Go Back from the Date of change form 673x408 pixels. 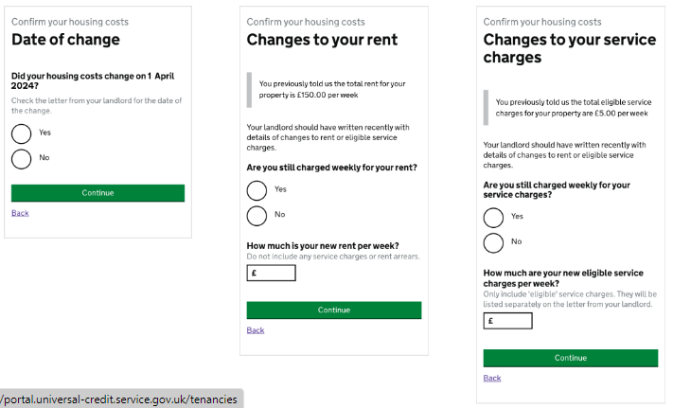(20, 213)
